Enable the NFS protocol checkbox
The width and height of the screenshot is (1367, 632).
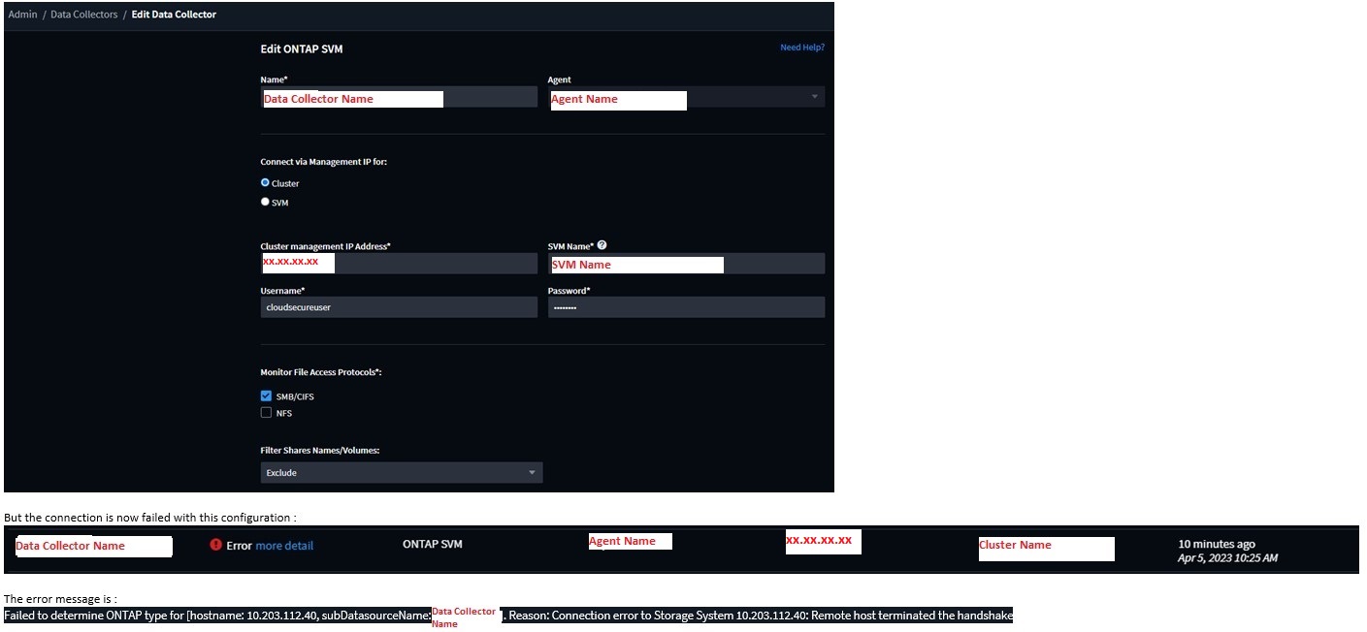click(266, 413)
